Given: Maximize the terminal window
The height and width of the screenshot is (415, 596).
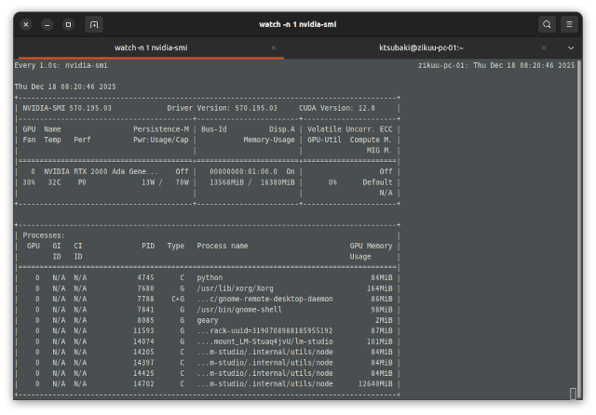Looking at the screenshot, I should 68,24.
